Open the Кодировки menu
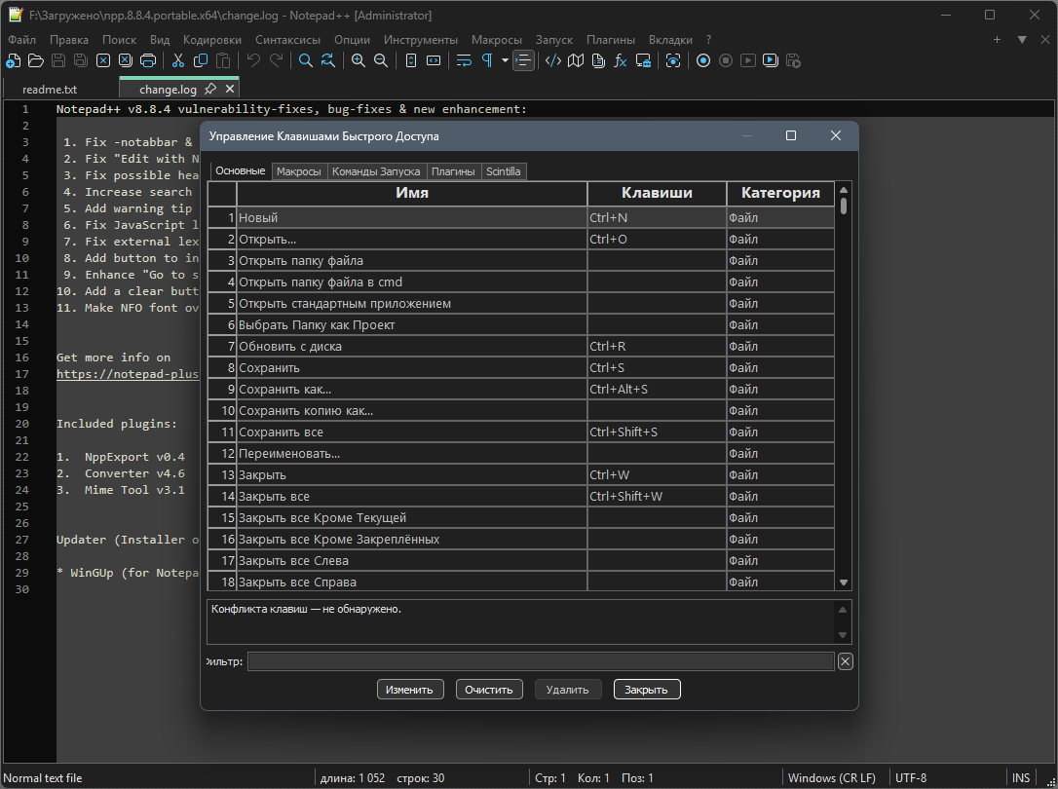The height and width of the screenshot is (789, 1058). pyautogui.click(x=211, y=40)
